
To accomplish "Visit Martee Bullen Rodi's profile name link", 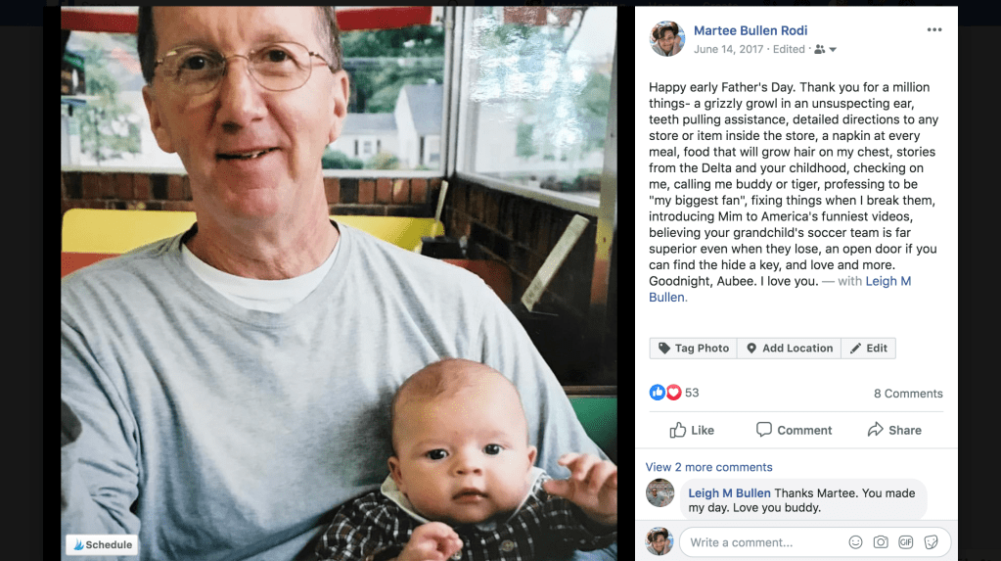I will tap(751, 30).
